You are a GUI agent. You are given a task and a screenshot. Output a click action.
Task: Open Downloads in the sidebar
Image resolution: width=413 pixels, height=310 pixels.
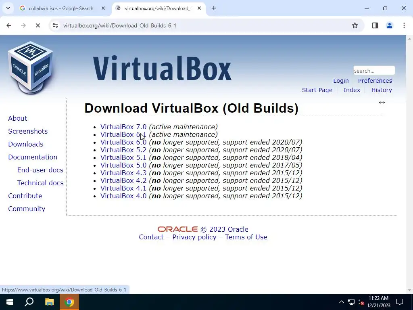click(25, 144)
